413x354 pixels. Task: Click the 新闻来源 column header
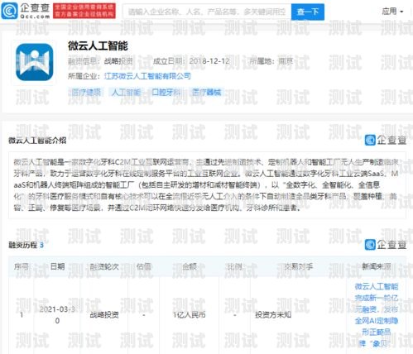(377, 266)
